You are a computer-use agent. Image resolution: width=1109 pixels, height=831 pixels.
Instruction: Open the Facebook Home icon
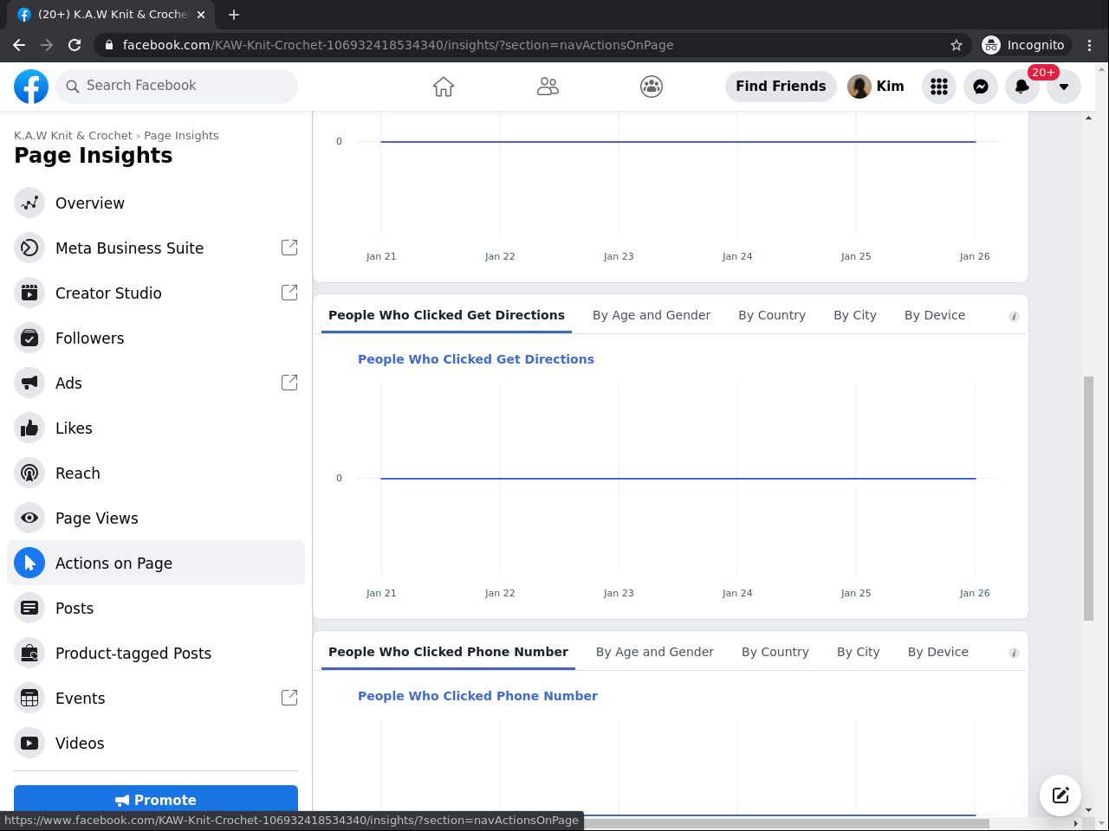pyautogui.click(x=444, y=87)
